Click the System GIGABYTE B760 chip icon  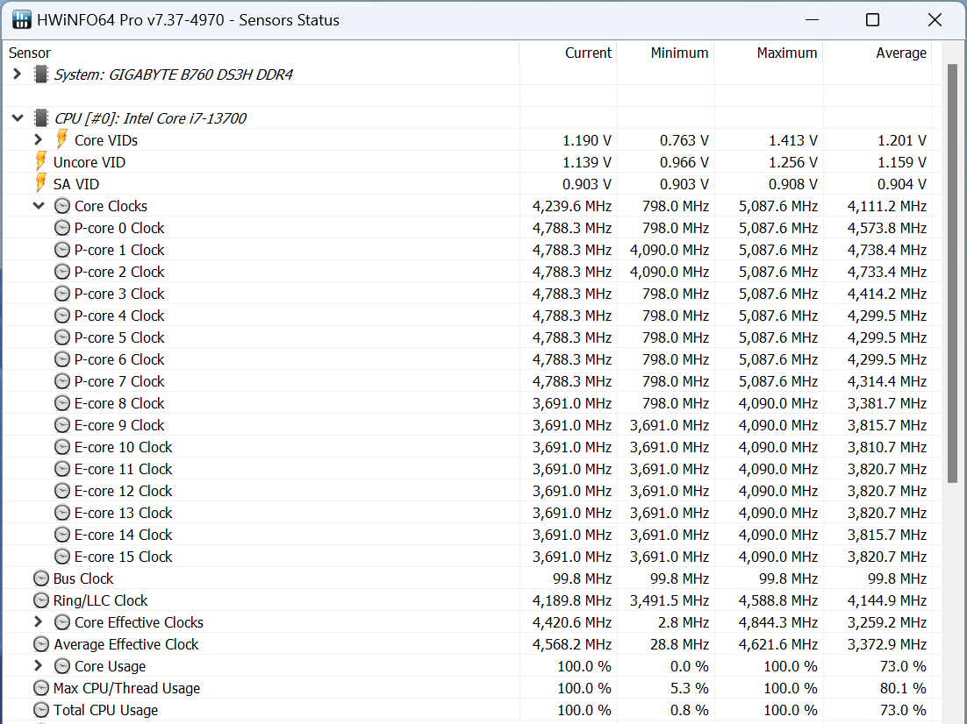tap(40, 75)
